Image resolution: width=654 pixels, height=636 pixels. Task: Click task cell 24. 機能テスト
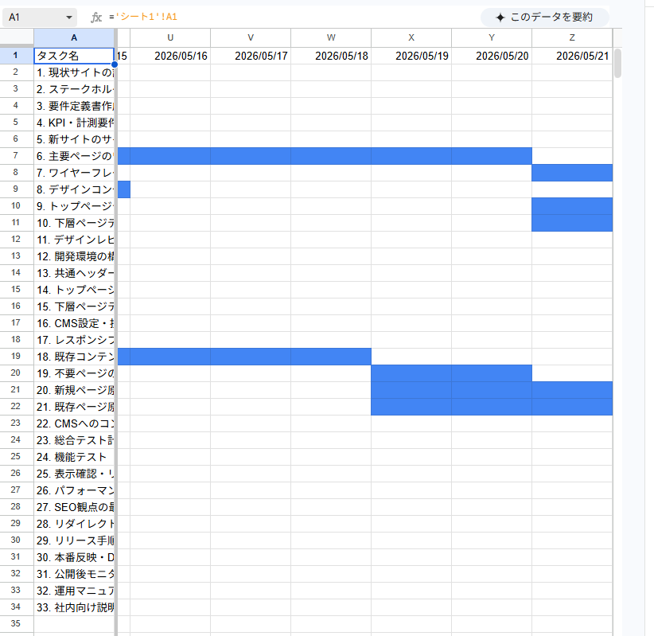(x=74, y=457)
